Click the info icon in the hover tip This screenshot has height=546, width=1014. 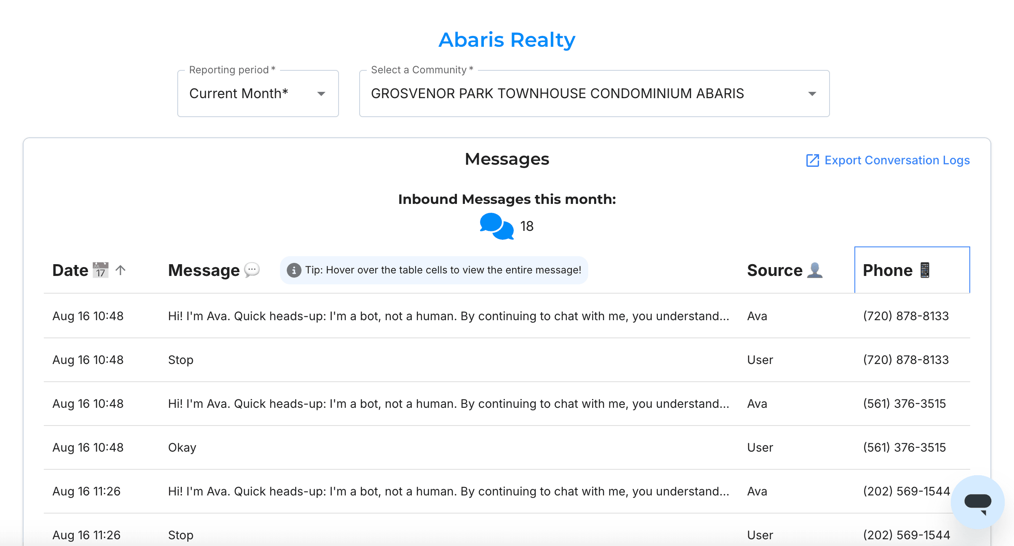[294, 270]
